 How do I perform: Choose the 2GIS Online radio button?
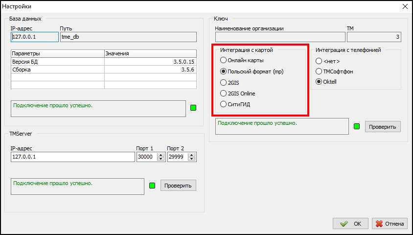click(x=224, y=94)
